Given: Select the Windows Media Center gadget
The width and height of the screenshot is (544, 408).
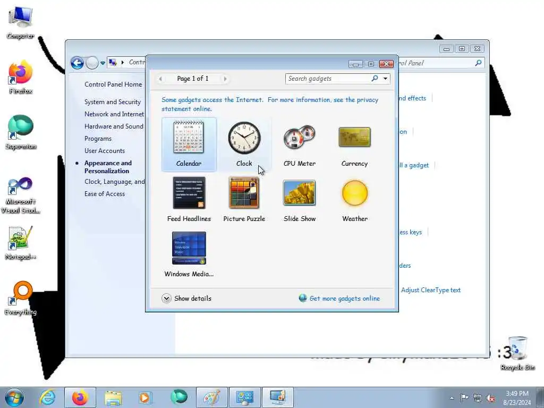Looking at the screenshot, I should tap(189, 254).
